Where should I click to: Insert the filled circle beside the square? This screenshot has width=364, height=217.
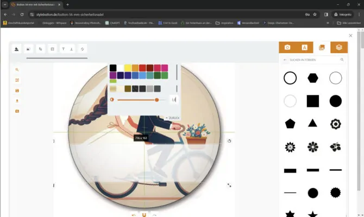(x=335, y=101)
